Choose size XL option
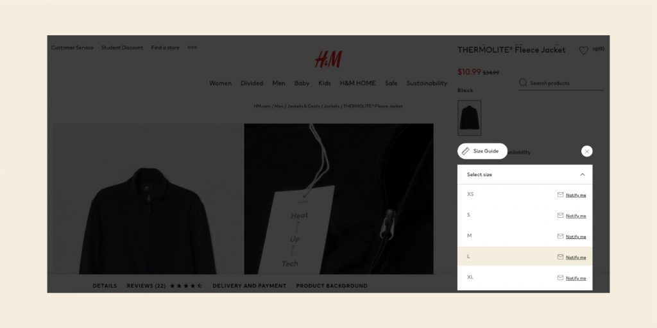The image size is (657, 328). click(x=525, y=277)
